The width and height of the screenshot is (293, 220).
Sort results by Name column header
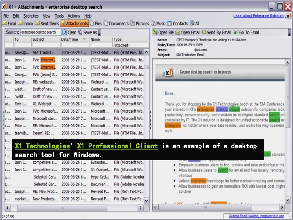(101, 39)
